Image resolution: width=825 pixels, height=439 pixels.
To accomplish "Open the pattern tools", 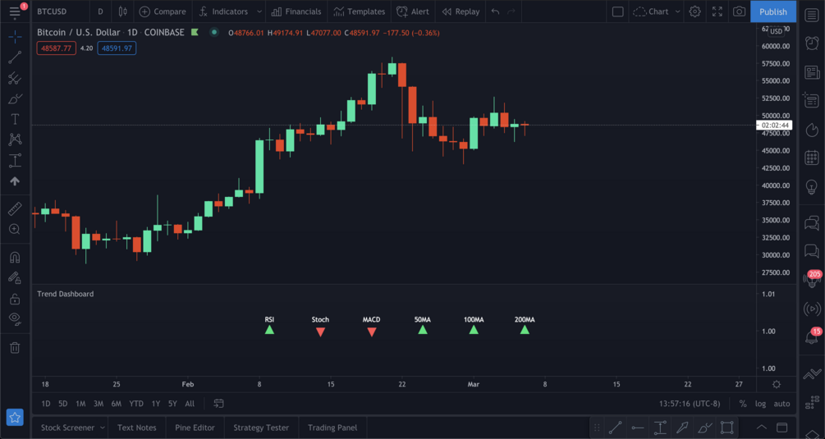I will 15,139.
